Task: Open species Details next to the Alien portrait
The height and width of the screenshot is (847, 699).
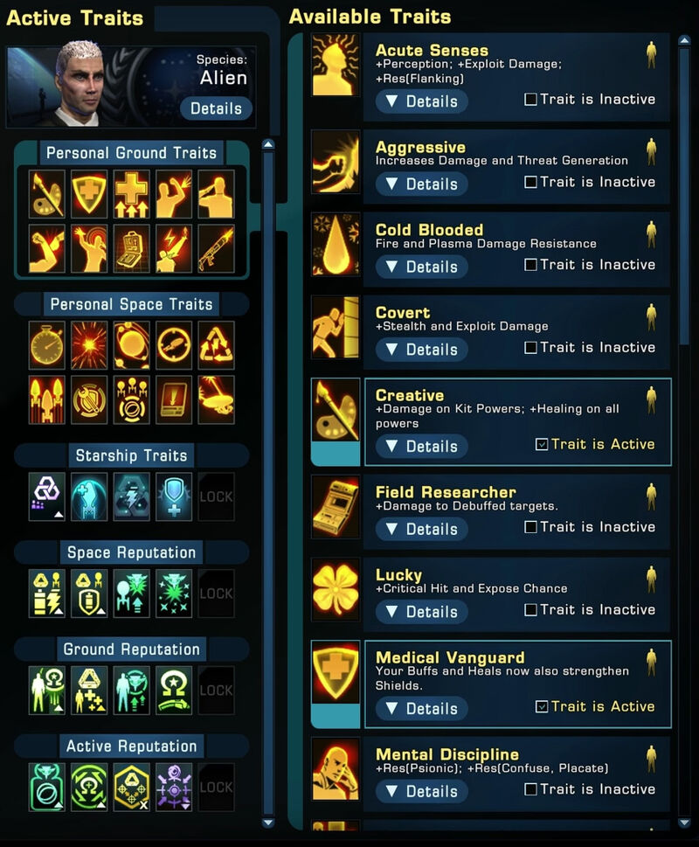Action: (x=216, y=108)
